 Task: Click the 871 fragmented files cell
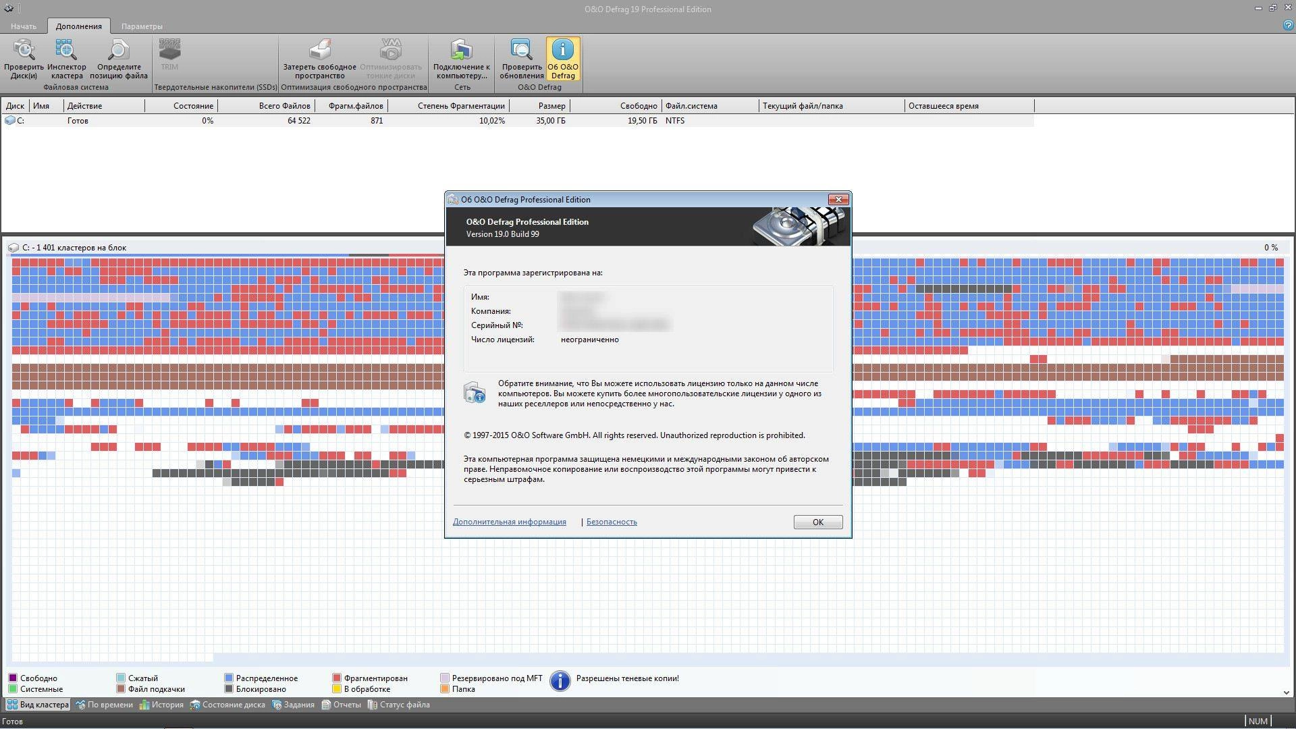click(377, 121)
